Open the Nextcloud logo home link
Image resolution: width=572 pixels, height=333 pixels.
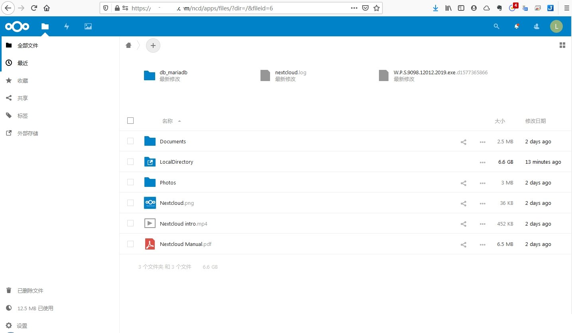point(17,27)
